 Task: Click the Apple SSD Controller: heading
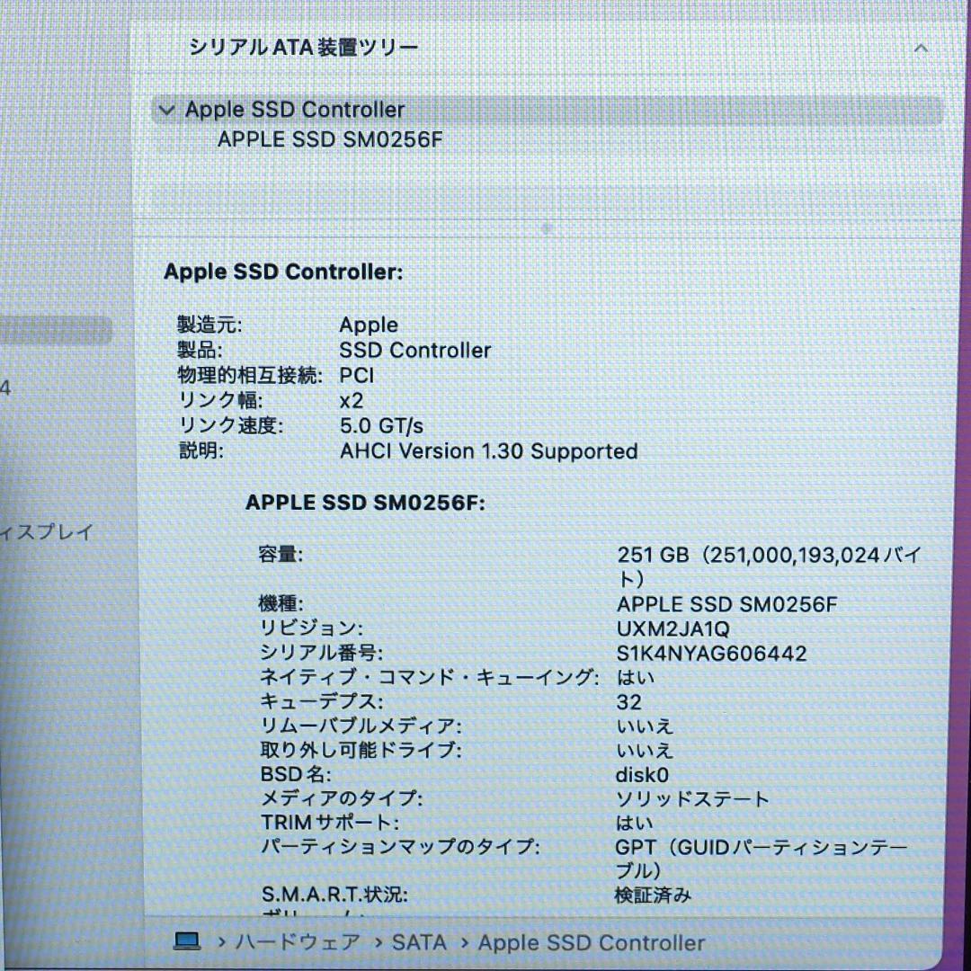click(283, 272)
